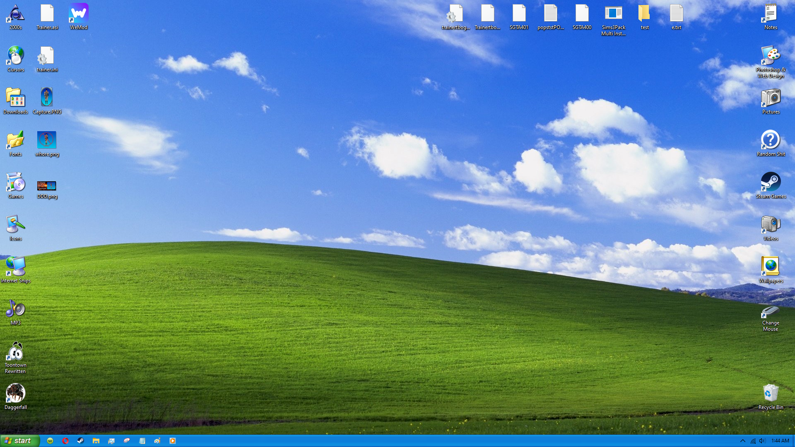Screen dimensions: 795x447
Task: Click the Start button
Action: click(19, 441)
